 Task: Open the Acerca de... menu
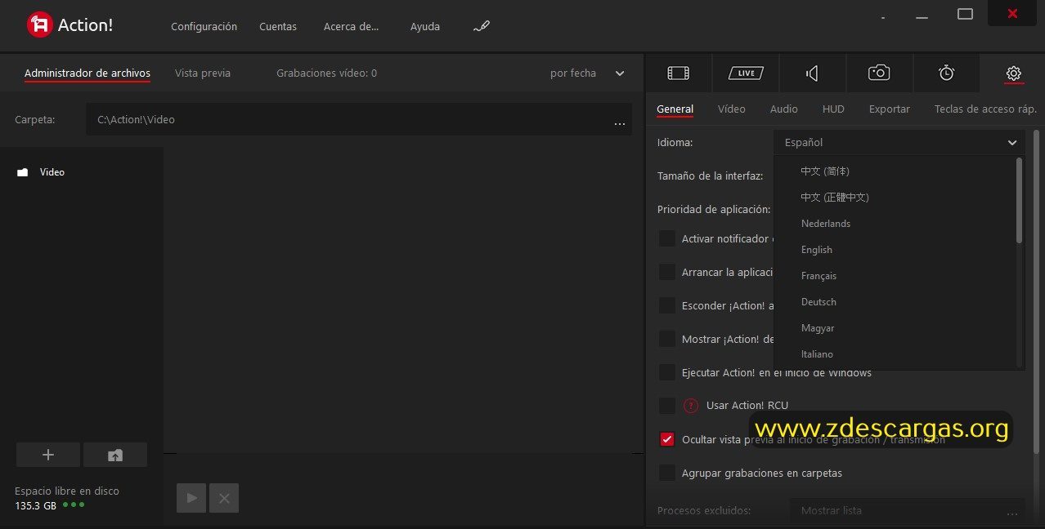tap(352, 26)
